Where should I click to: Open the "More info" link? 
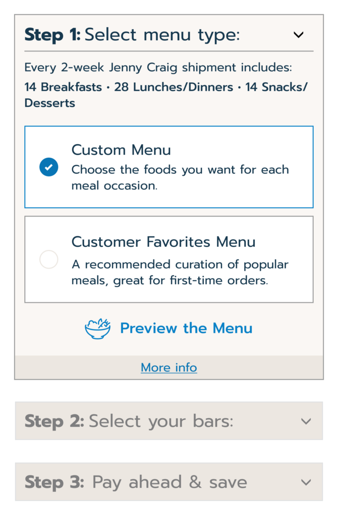pos(169,368)
